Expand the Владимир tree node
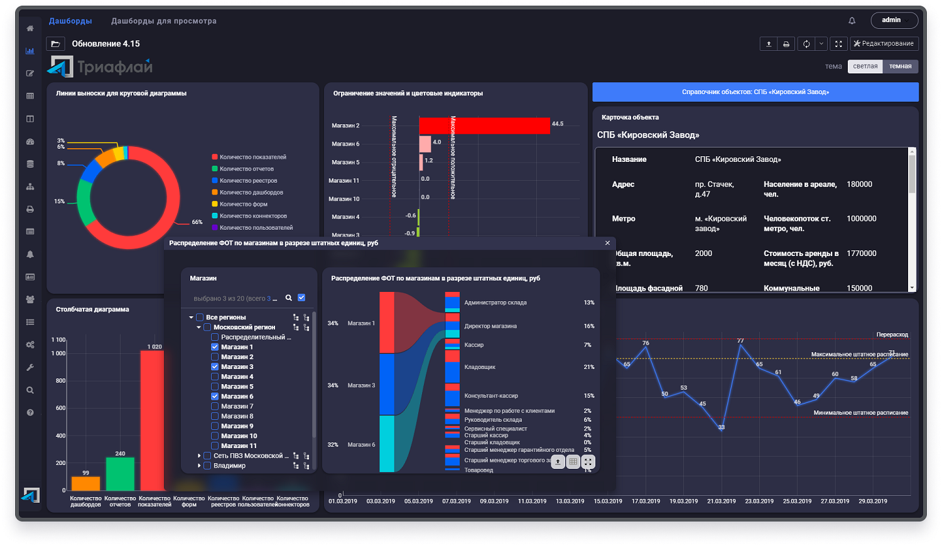The height and width of the screenshot is (546, 942). coord(199,466)
